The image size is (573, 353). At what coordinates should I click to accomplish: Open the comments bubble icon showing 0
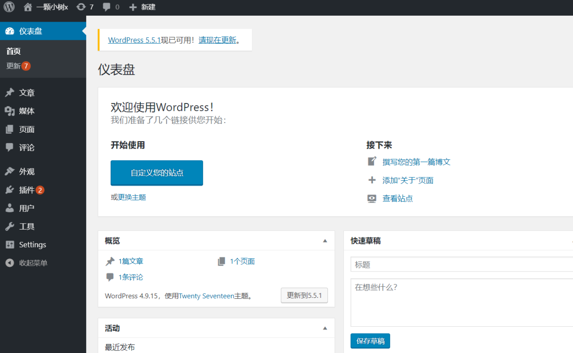pyautogui.click(x=106, y=7)
